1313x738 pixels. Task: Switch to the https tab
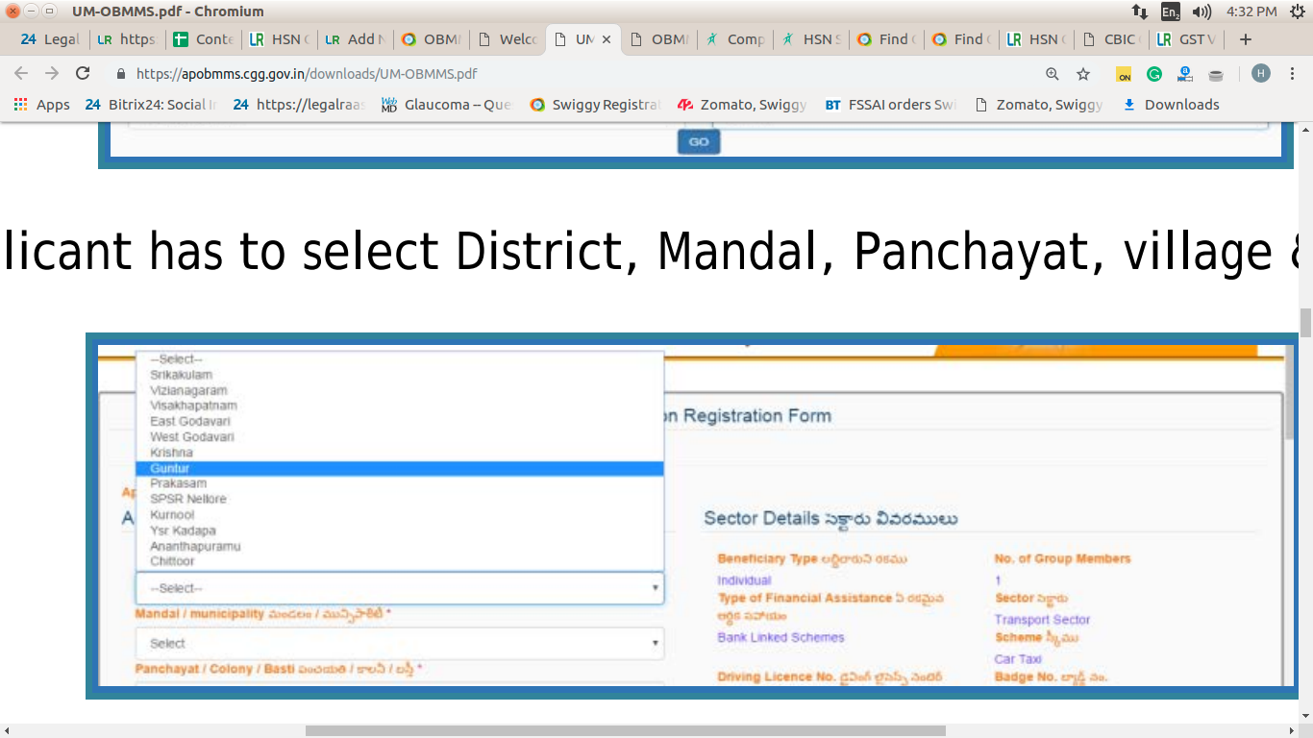pyautogui.click(x=127, y=39)
